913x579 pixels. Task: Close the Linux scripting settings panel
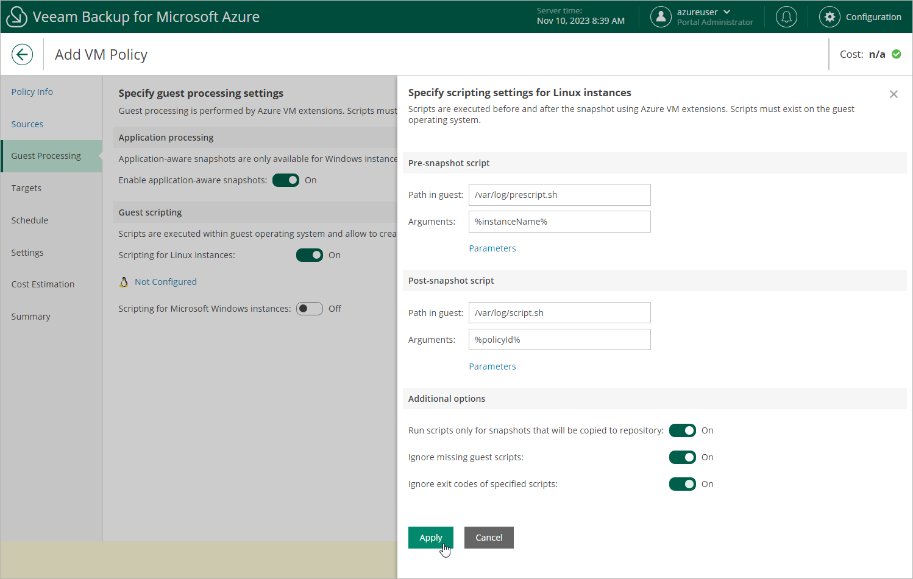[893, 94]
